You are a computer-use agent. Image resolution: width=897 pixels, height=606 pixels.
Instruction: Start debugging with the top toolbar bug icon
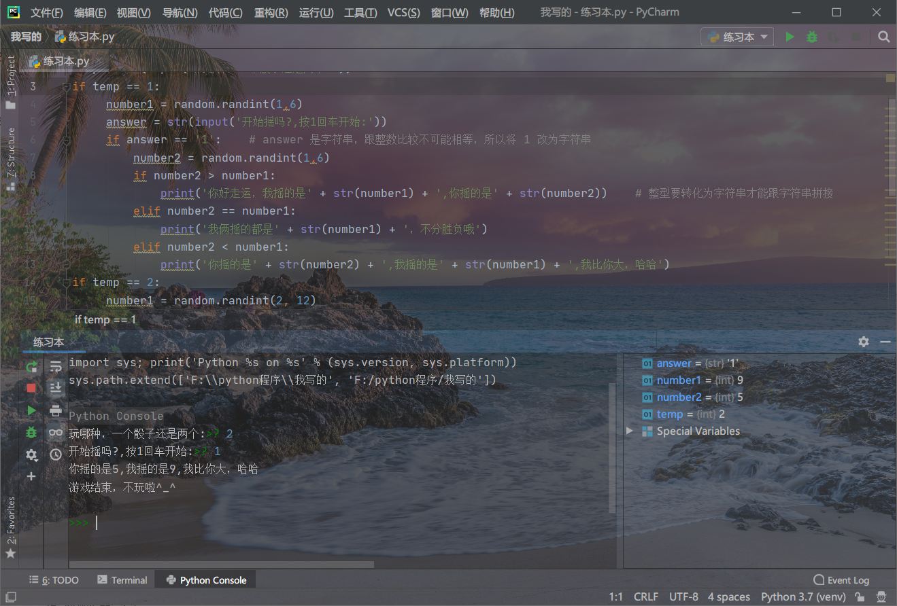(x=812, y=37)
